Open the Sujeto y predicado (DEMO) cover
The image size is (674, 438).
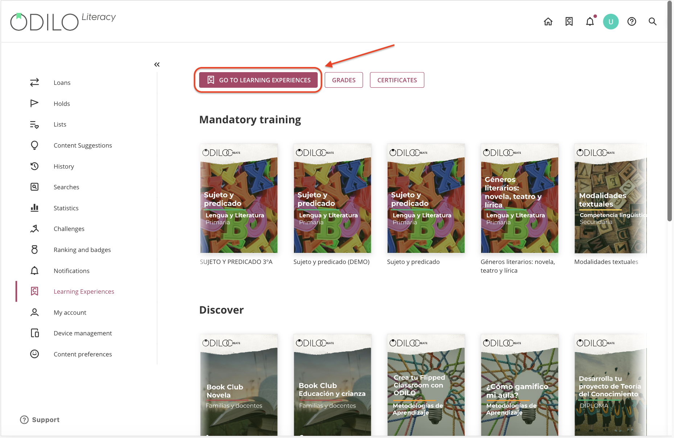click(x=333, y=198)
